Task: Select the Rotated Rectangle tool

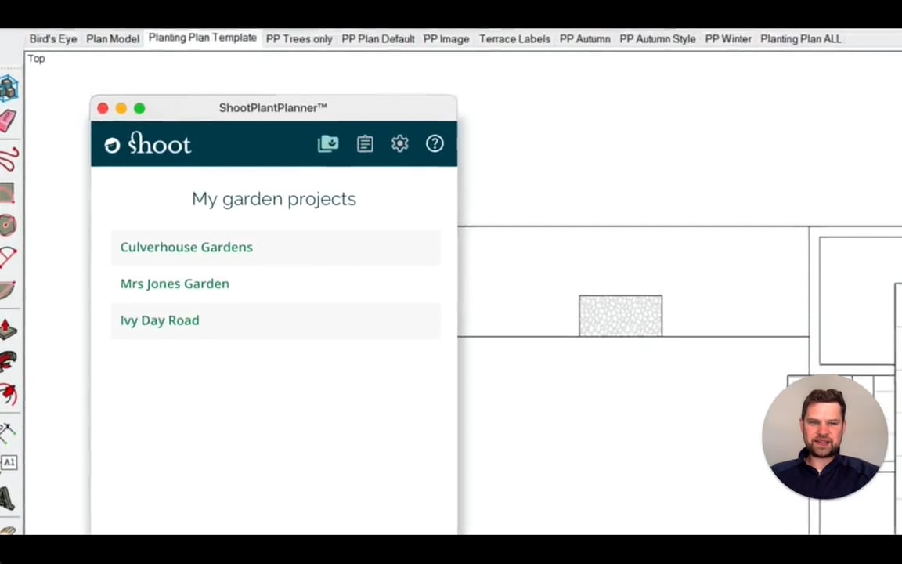Action: (x=7, y=193)
